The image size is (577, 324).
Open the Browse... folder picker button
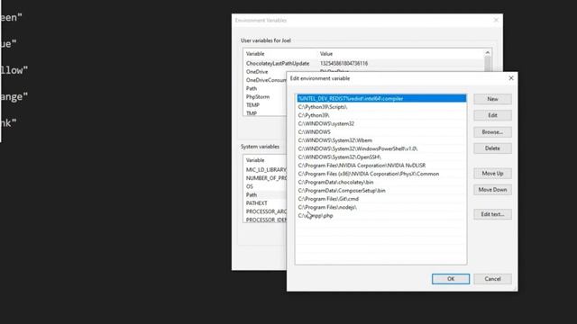click(x=492, y=132)
